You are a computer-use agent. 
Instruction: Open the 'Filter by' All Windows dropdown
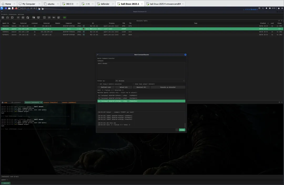click(x=150, y=81)
